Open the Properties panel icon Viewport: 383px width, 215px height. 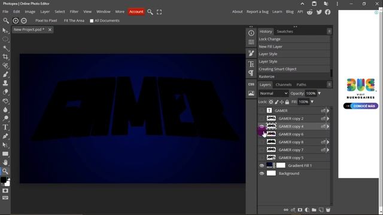pos(251,42)
